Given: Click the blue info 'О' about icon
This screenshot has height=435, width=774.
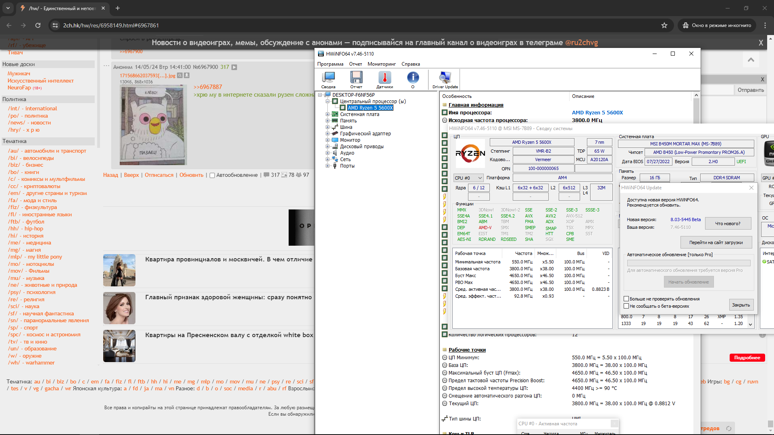Looking at the screenshot, I should [x=413, y=79].
